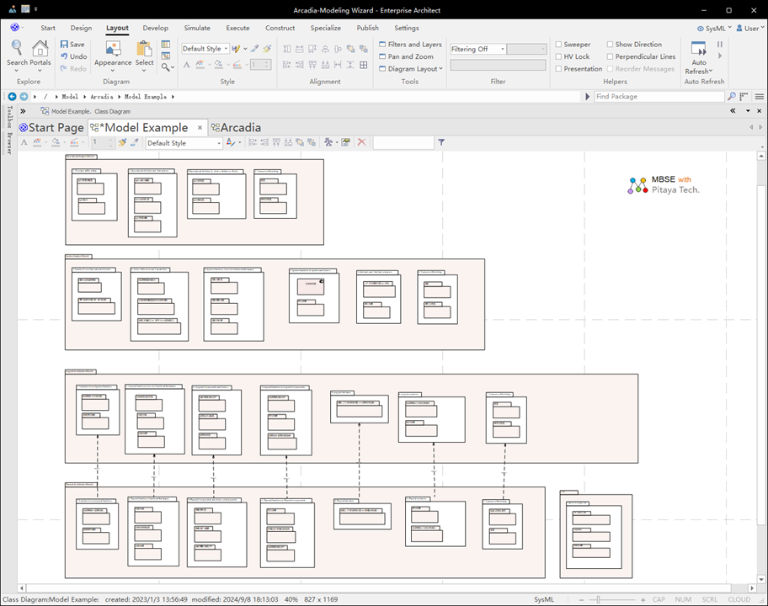The width and height of the screenshot is (768, 606).
Task: Open the Settings ribbon tab
Action: click(407, 28)
